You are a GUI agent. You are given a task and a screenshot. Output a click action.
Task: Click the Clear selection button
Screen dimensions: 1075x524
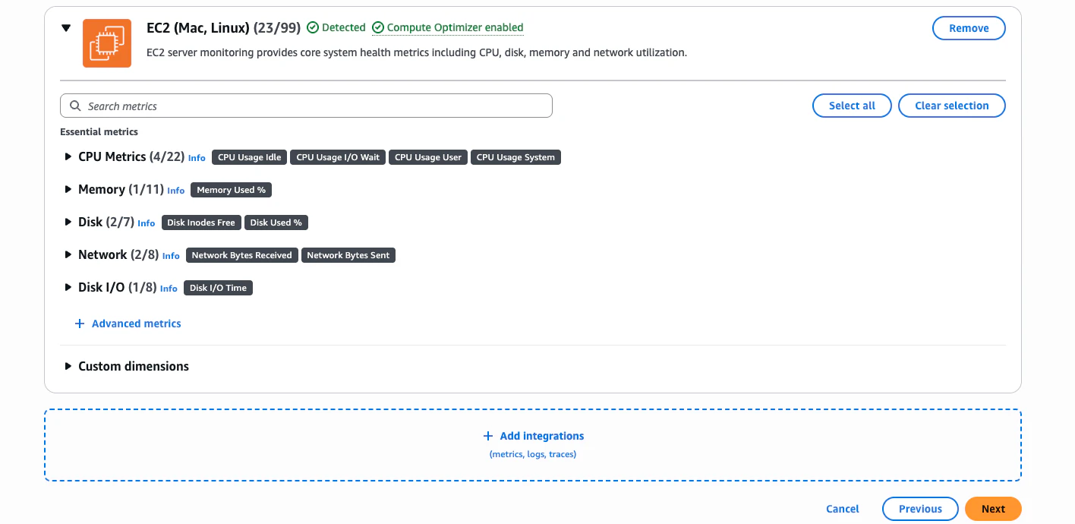pos(952,106)
